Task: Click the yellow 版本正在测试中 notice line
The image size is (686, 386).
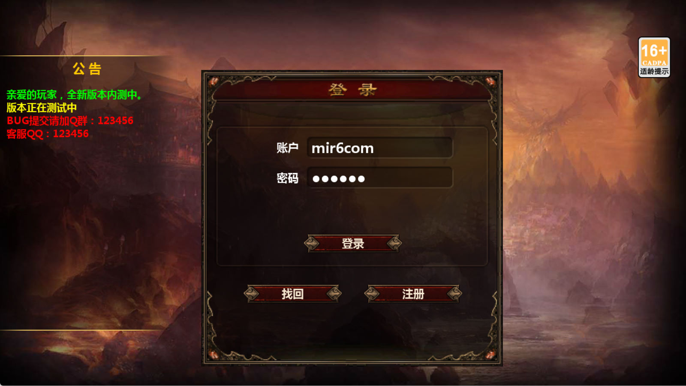Action: (x=42, y=108)
